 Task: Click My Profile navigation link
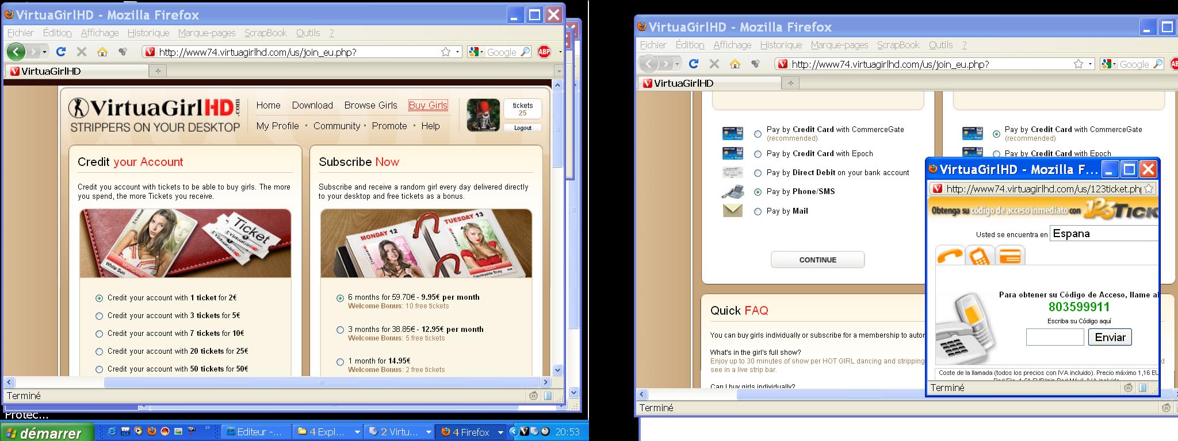277,126
